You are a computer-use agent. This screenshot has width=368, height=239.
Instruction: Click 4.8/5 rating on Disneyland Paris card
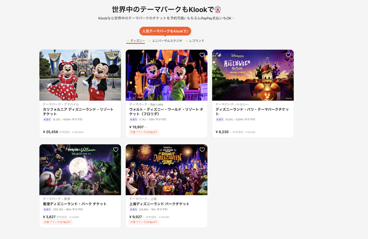point(220,119)
